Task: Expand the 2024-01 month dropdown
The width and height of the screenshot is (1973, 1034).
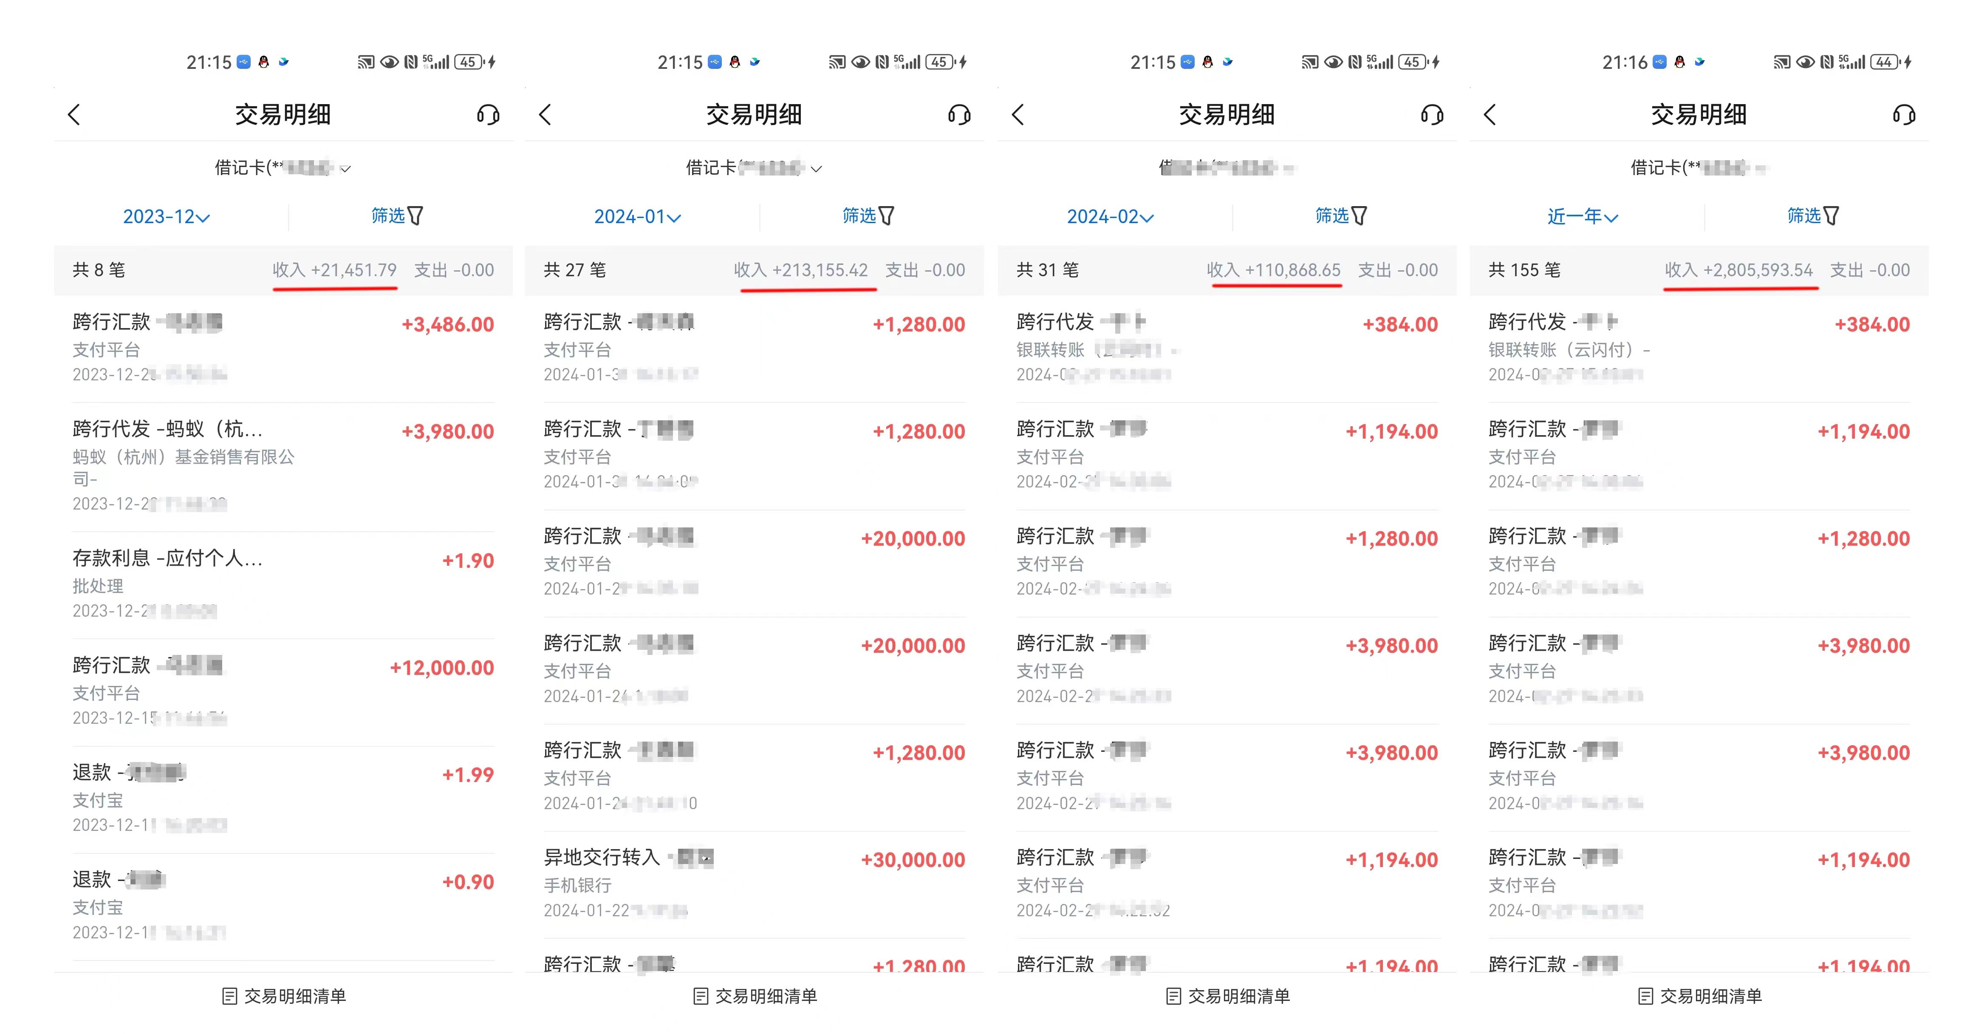Action: point(637,217)
